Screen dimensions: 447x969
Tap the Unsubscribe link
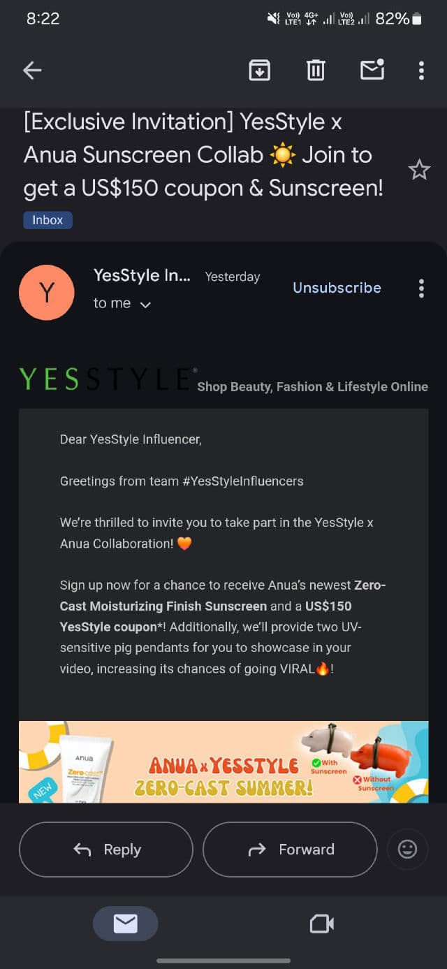click(337, 288)
